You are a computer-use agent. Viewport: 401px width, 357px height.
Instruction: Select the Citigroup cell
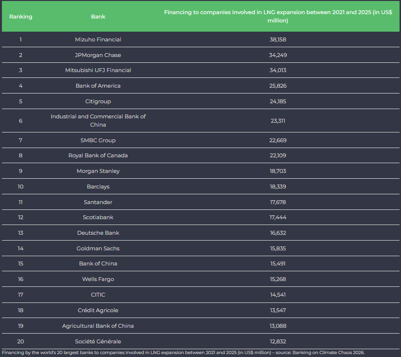click(x=98, y=101)
